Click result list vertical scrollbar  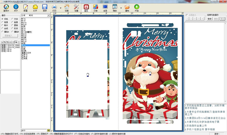pyautogui.click(x=225, y=62)
